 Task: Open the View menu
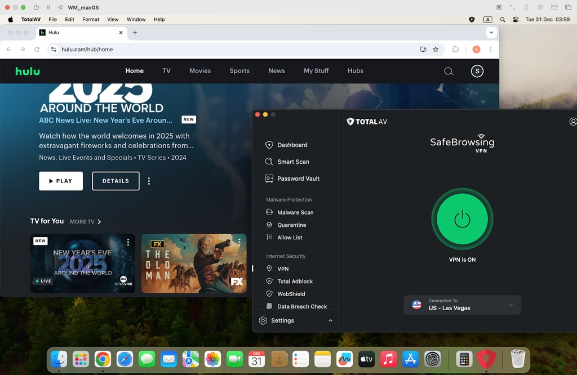[x=113, y=19]
